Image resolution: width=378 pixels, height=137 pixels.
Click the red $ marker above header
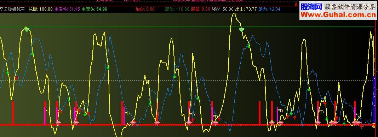point(296,4)
